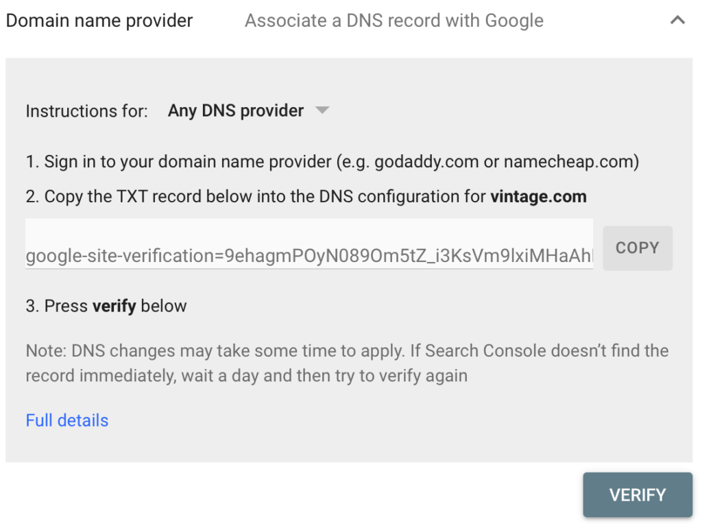Click the Associate a DNS record subtitle
Screen dimensions: 702x524
coord(394,21)
